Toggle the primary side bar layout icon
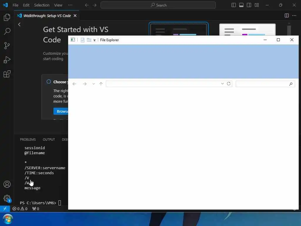 [234, 5]
